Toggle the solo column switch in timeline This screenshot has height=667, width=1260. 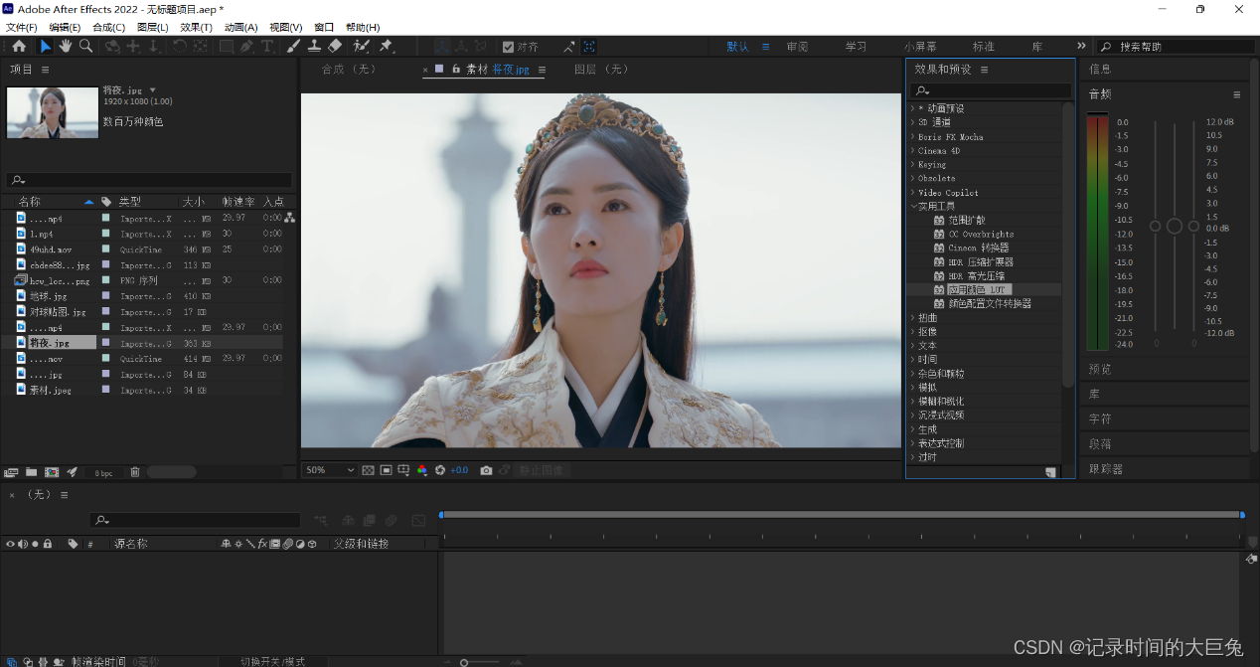point(35,544)
